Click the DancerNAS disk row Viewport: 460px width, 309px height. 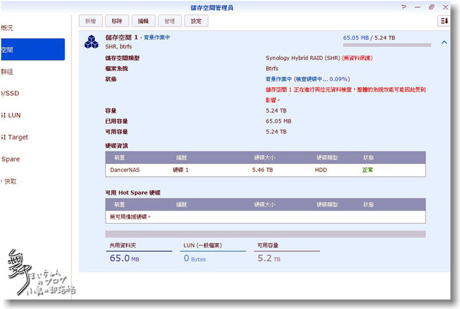[x=265, y=170]
